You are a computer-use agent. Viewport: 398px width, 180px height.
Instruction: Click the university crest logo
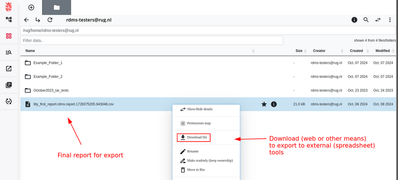8,7
